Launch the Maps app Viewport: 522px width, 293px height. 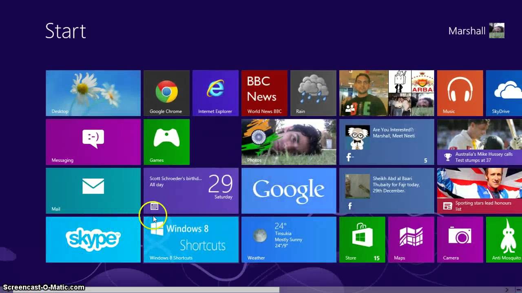pos(411,239)
